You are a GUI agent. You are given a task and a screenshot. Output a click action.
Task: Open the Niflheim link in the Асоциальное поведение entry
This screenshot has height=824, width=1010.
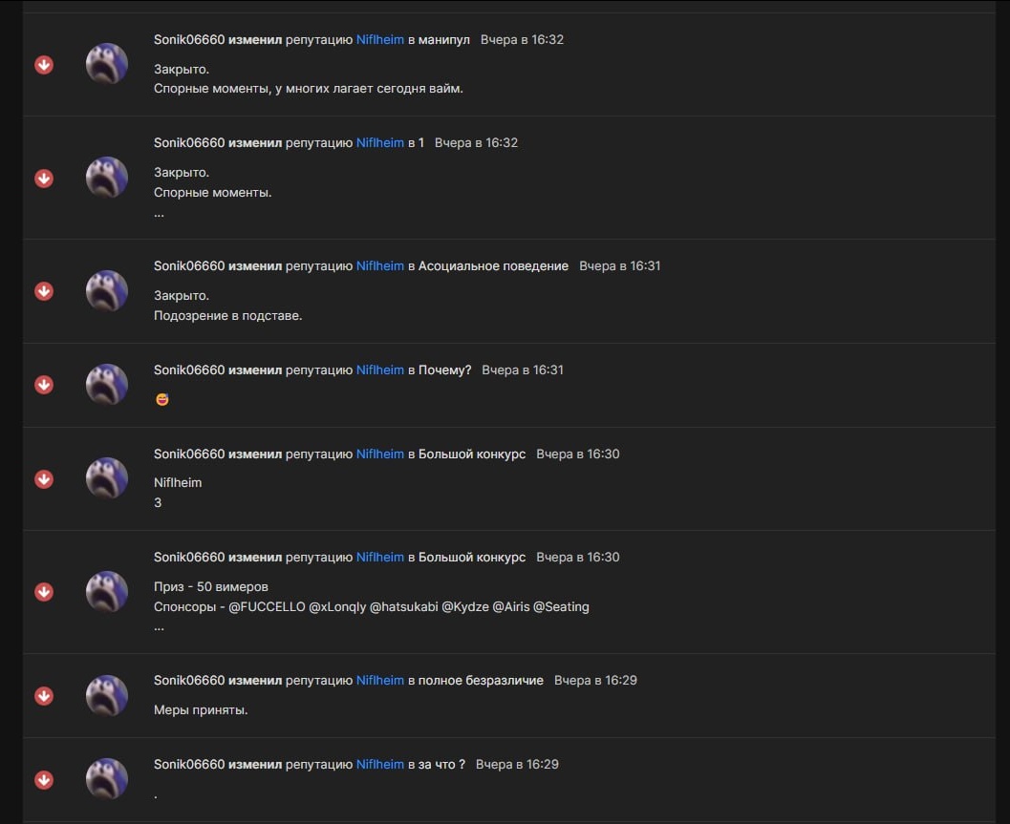click(x=380, y=265)
